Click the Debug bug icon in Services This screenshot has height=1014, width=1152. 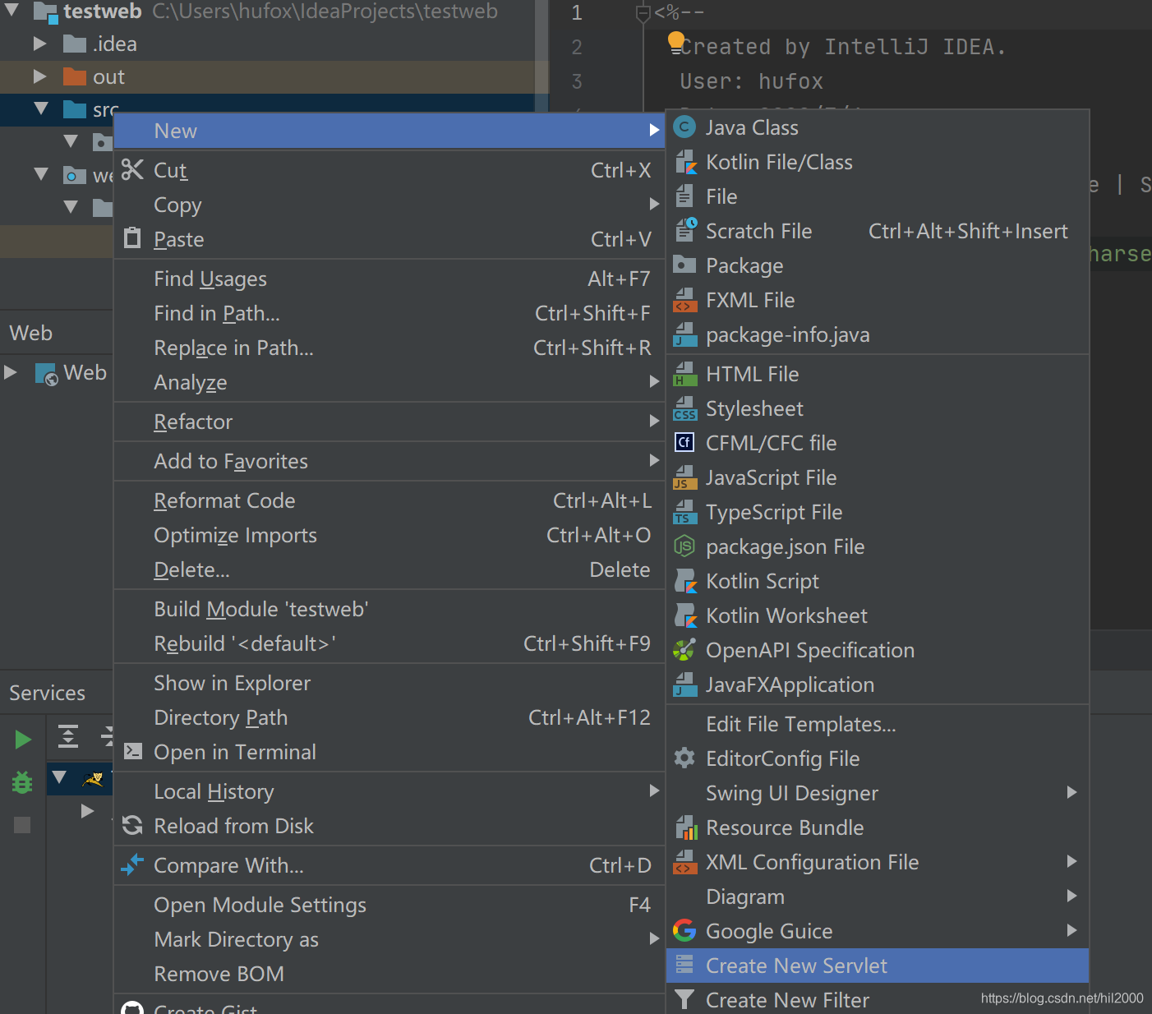point(22,782)
